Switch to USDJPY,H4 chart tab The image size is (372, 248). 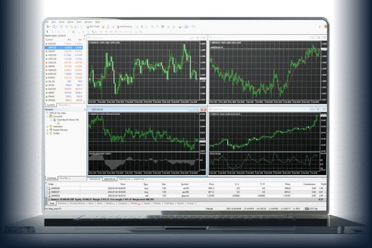[139, 179]
